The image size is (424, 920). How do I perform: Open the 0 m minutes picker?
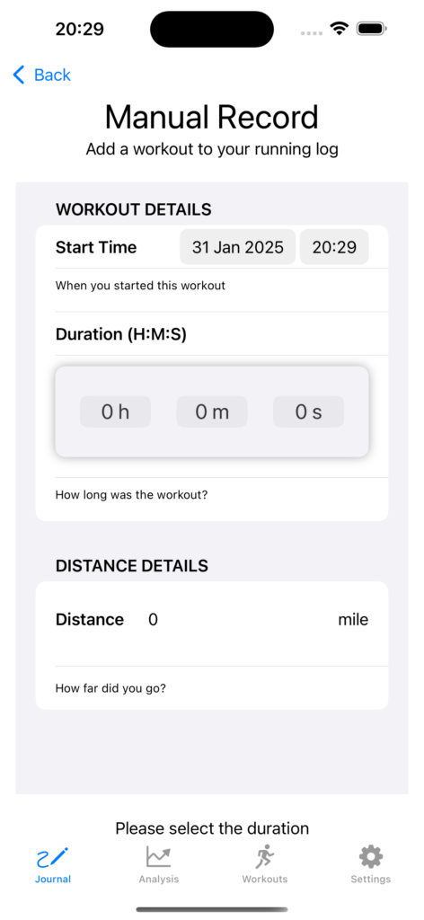tap(212, 411)
